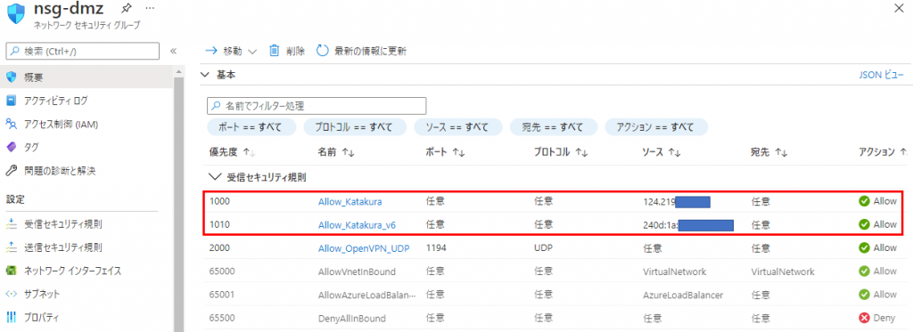The image size is (913, 332).
Task: Click the DenyAllInBound rule name
Action: coord(351,318)
